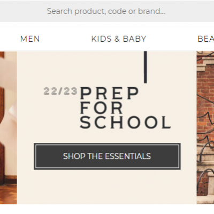Click the search product, code or brand field
The image size is (214, 214).
point(106,11)
